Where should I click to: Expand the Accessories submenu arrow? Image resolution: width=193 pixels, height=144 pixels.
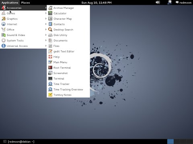click(46, 8)
